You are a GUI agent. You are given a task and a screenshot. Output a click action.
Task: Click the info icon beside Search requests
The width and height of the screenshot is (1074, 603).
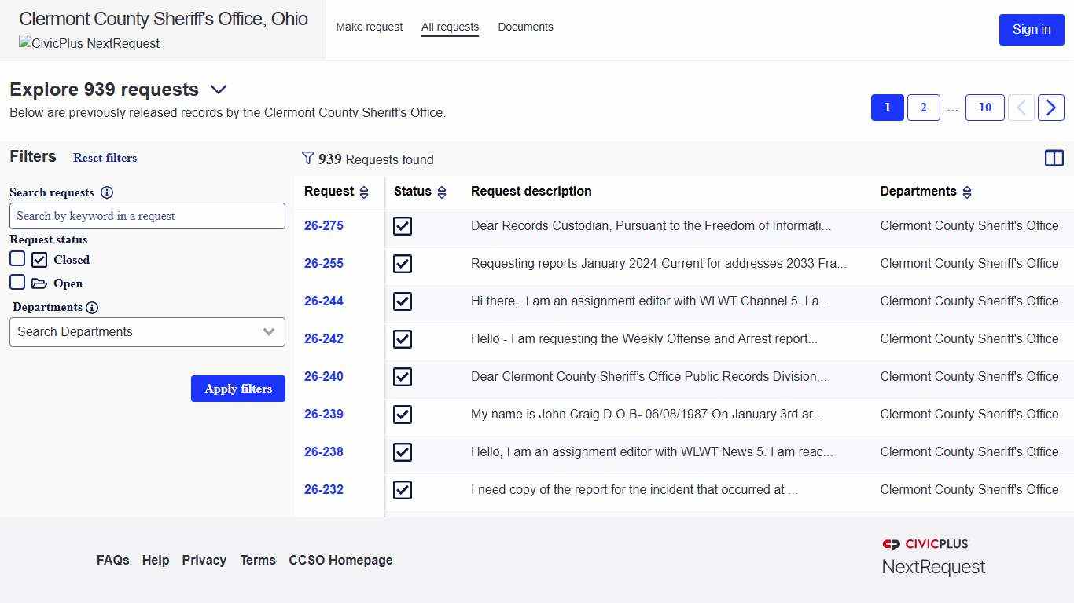[106, 192]
